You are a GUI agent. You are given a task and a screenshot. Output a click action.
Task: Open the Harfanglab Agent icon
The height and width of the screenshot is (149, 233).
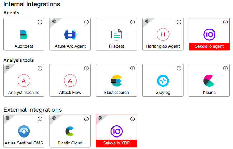pyautogui.click(x=163, y=34)
